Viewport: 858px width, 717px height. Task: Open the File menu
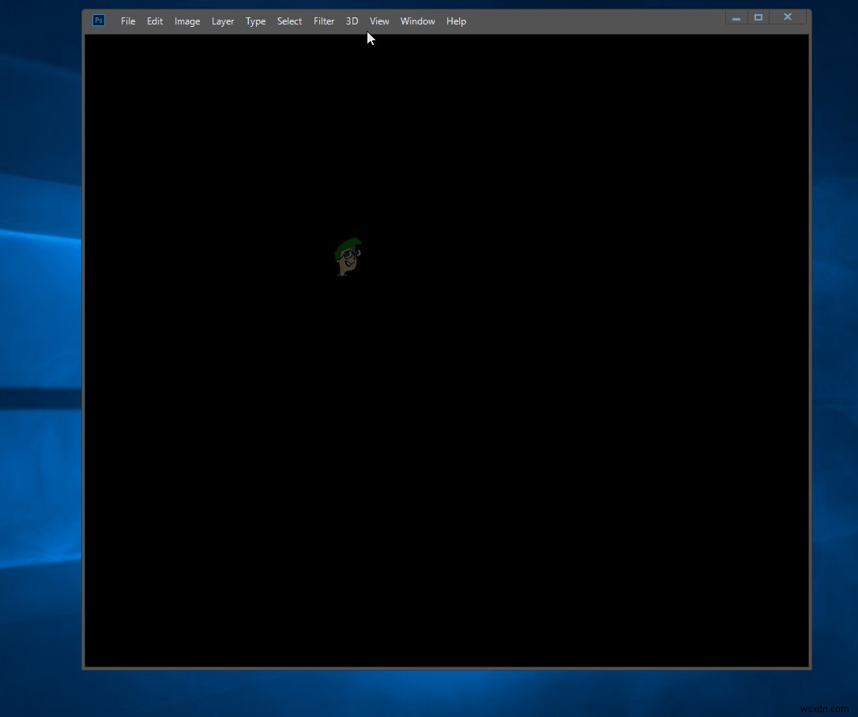coord(128,21)
